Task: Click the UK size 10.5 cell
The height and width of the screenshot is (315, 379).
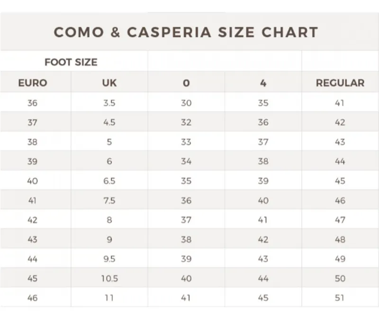Action: click(x=109, y=279)
